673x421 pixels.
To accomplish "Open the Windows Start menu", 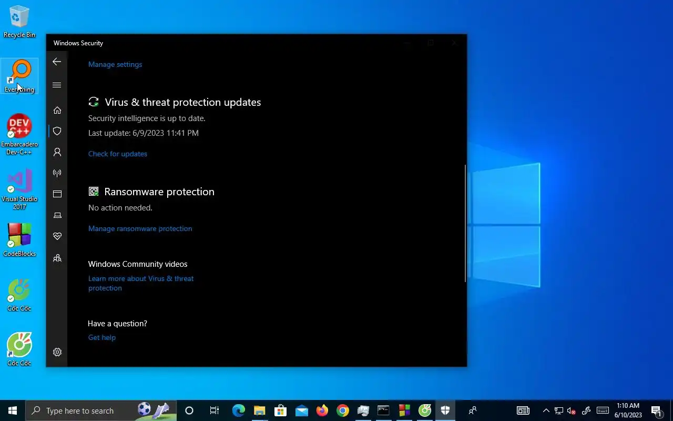I will (x=13, y=410).
